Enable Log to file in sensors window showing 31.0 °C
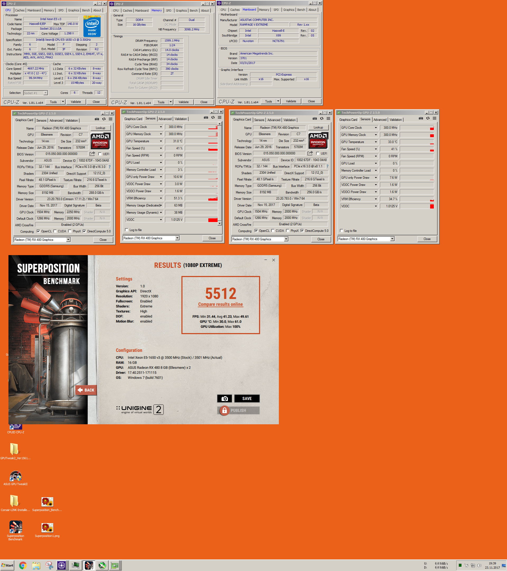This screenshot has width=507, height=571. click(127, 230)
